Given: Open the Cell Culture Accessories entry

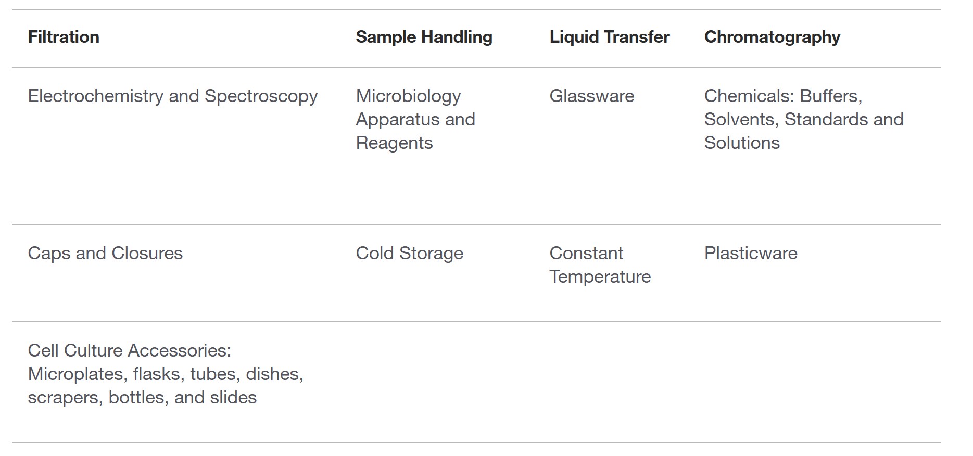Looking at the screenshot, I should 129,351.
